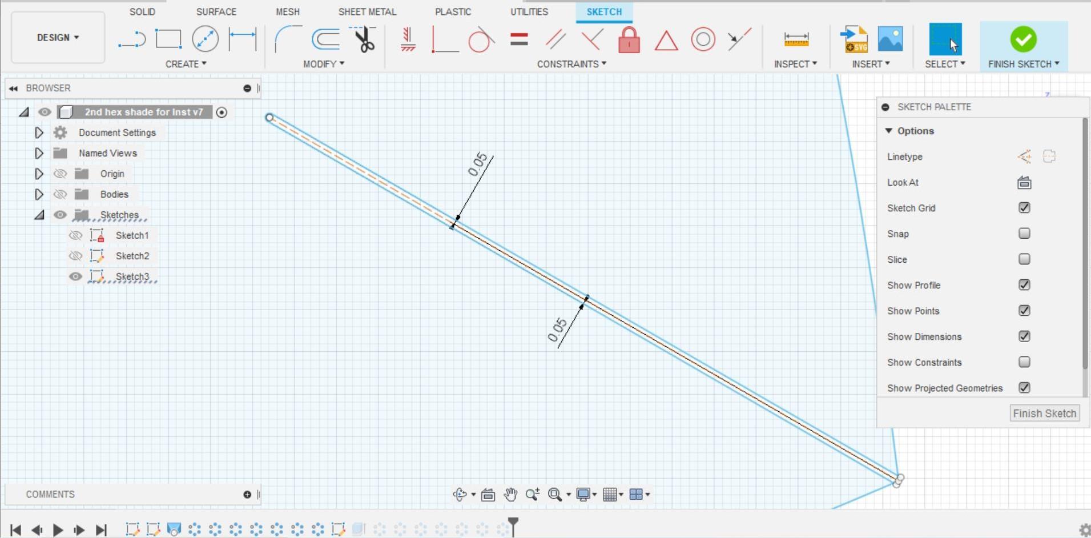The width and height of the screenshot is (1091, 538).
Task: Play the timeline
Action: pos(58,530)
